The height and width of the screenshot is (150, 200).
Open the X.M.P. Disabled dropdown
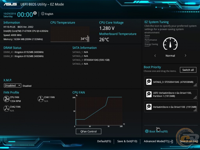coord(12,85)
